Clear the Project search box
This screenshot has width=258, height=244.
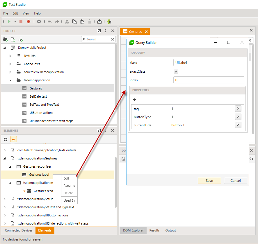point(113,39)
